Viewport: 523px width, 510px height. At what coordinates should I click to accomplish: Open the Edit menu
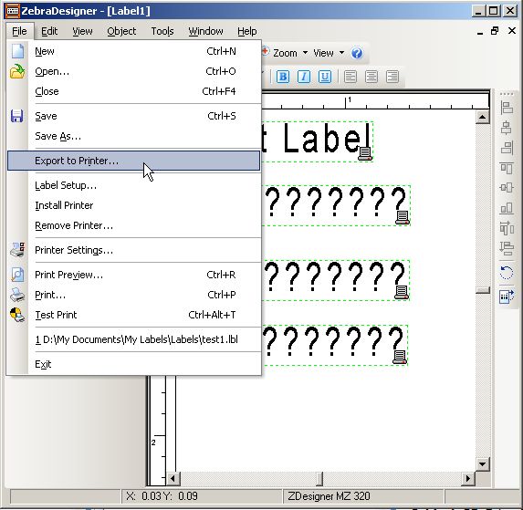(x=49, y=31)
